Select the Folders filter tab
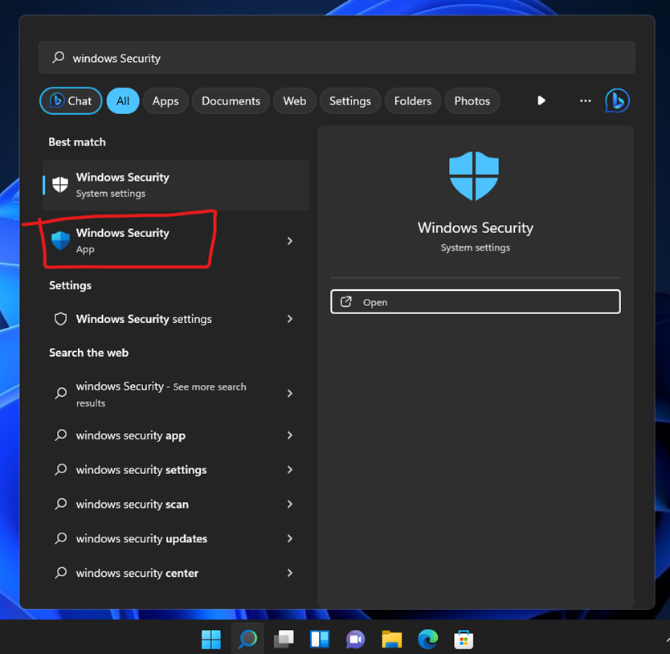670x654 pixels. pyautogui.click(x=412, y=101)
